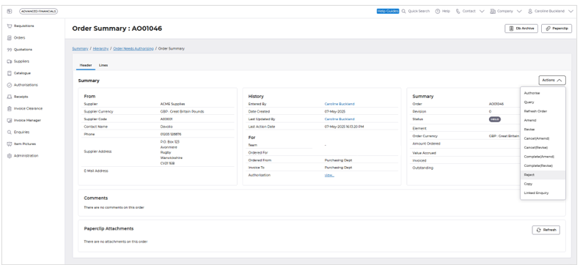This screenshot has height=265, width=580.
Task: Refresh the Paperclip Attachments list
Action: pyautogui.click(x=546, y=230)
